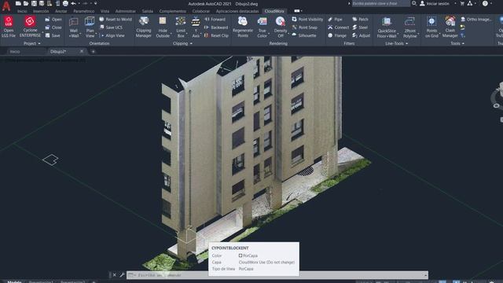Click the Plot printer icon
This screenshot has width=503, height=283.
[x=65, y=3]
